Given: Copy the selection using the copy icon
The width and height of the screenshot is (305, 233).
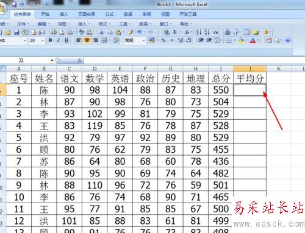Looking at the screenshot, I should 110,32.
